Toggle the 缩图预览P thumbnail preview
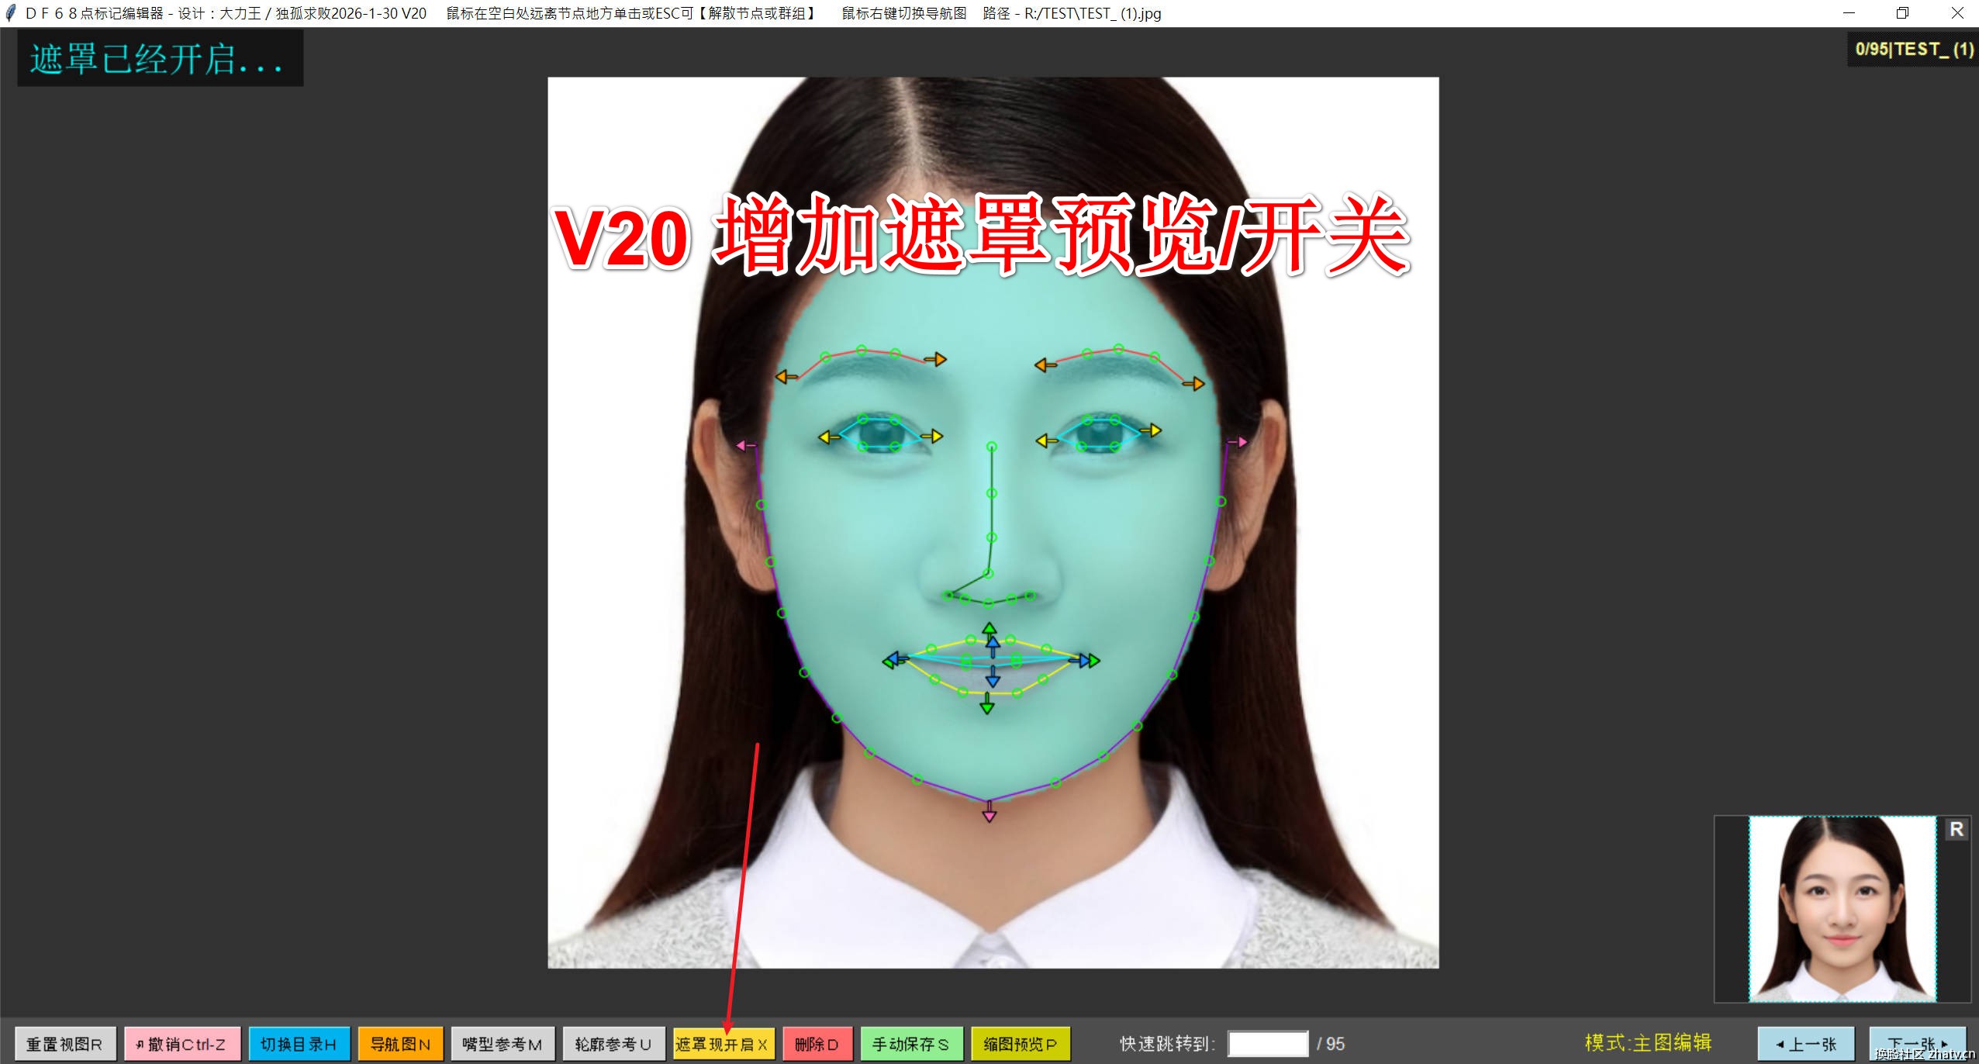 [1021, 1043]
